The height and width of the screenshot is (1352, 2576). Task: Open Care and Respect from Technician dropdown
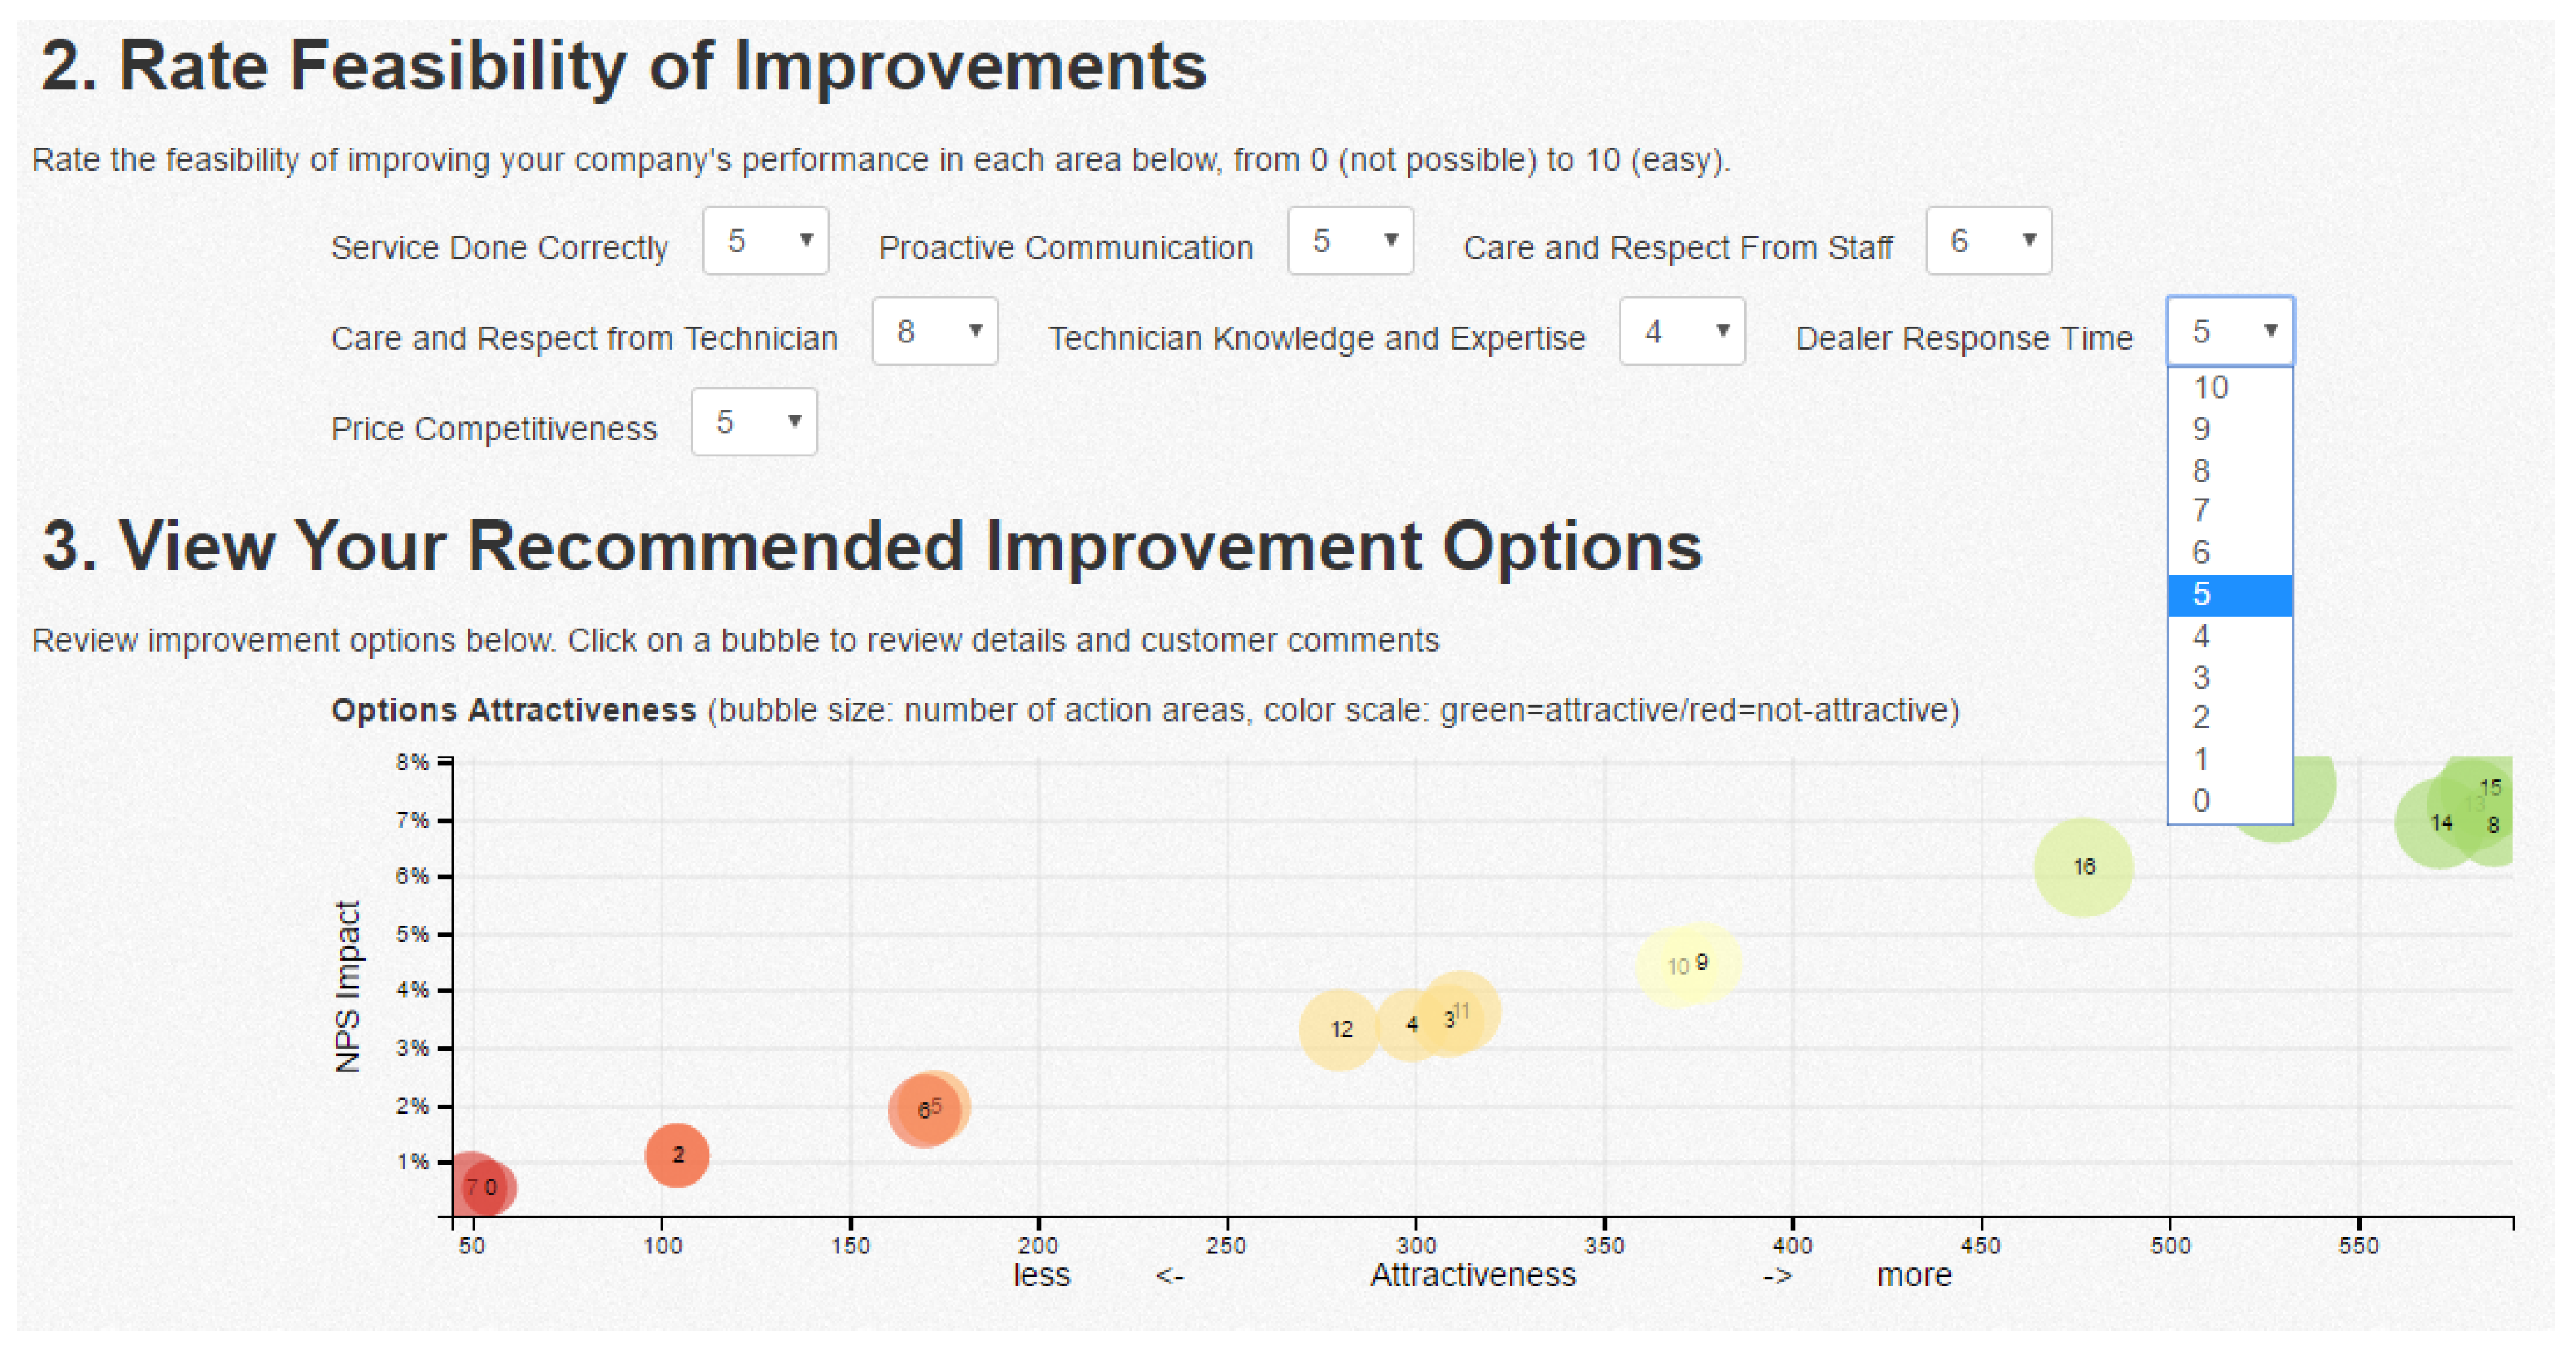point(934,331)
